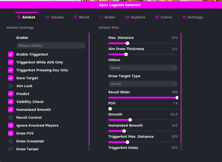Enable the Aim Lock checkbox
Screen dimensions: 222x162
(x=11, y=86)
